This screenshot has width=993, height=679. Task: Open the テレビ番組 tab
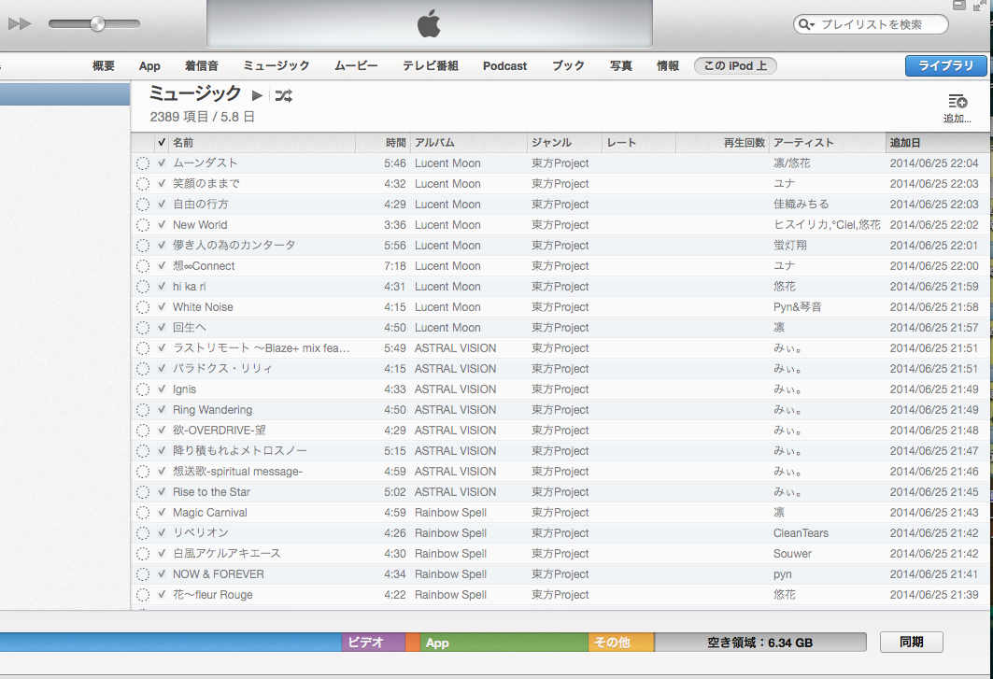pyautogui.click(x=431, y=66)
